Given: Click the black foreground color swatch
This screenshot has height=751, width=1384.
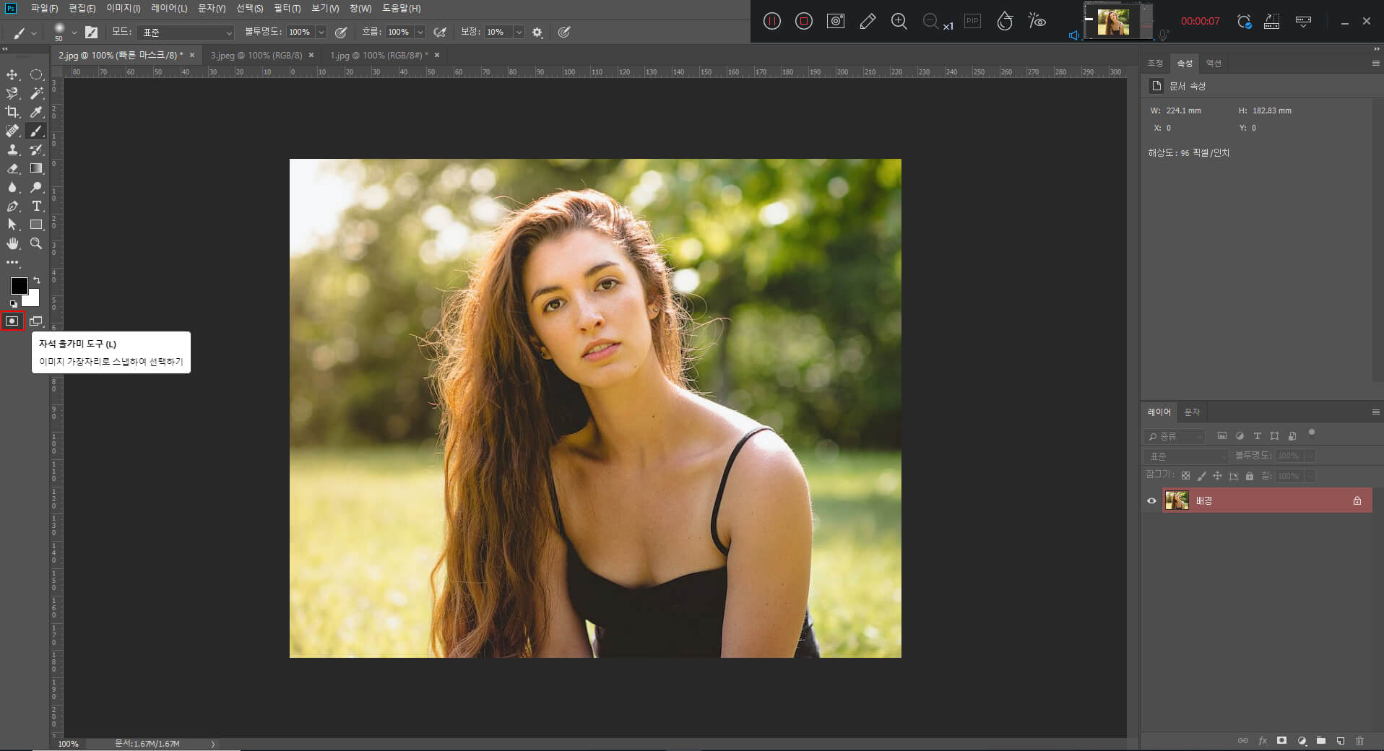Looking at the screenshot, I should (x=19, y=285).
